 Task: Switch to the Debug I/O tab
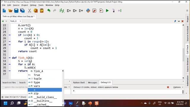click(106, 82)
